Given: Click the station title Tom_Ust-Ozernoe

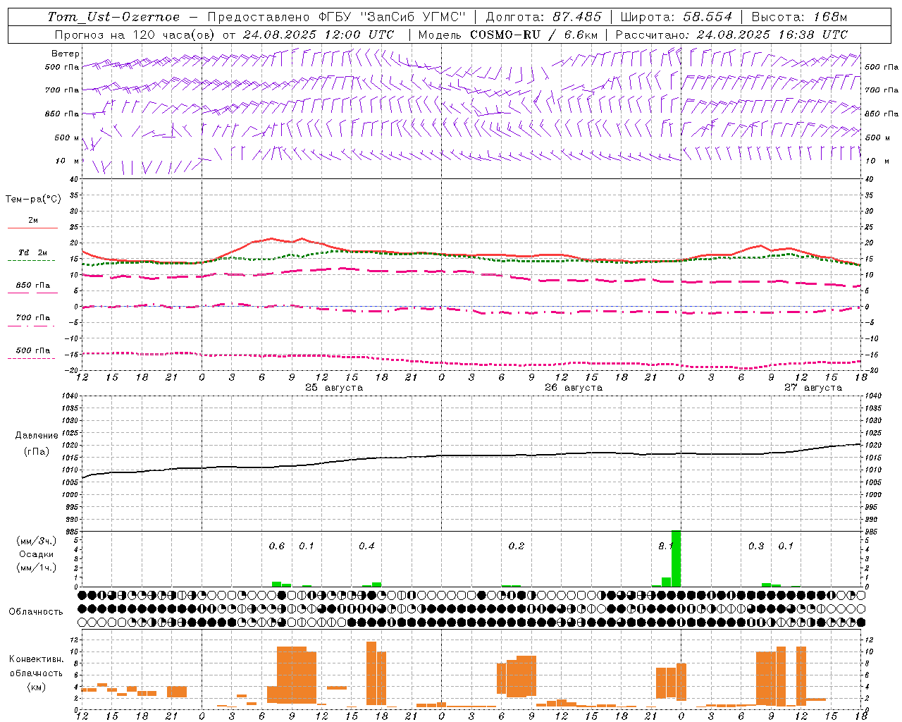Looking at the screenshot, I should click(x=114, y=17).
